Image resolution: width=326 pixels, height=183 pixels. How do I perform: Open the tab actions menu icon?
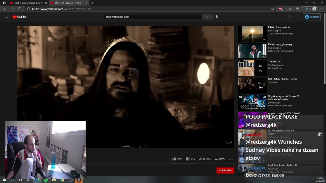[4, 3]
